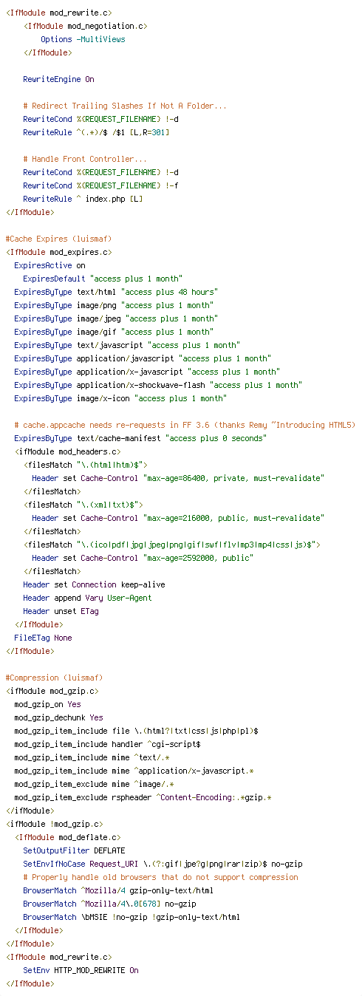This screenshot has width=362, height=996.
Task: Click the RewriteRule index.php line
Action: 83,199
